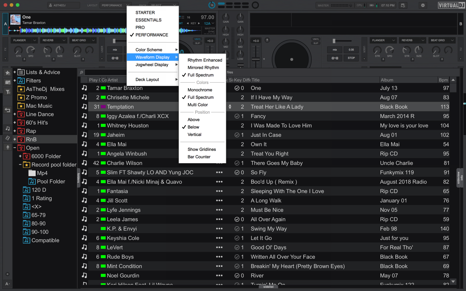
Task: Expand the Line Dance folder
Action: [x=15, y=114]
